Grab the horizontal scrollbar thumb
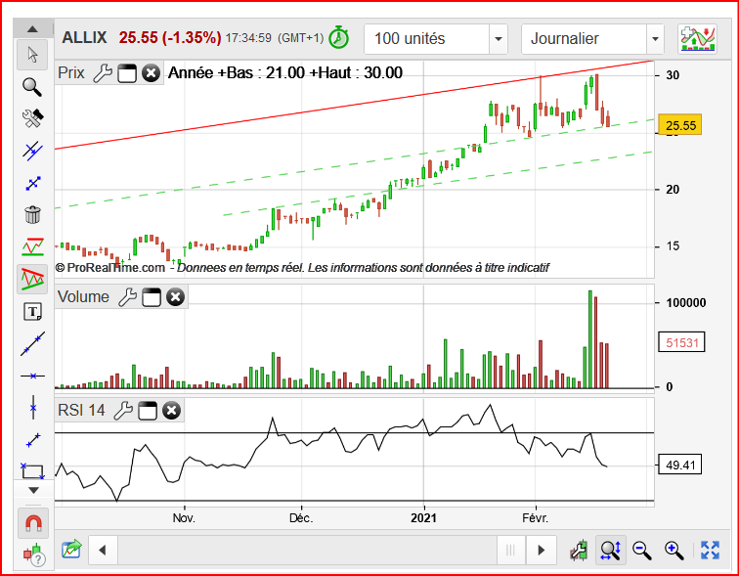Image resolution: width=739 pixels, height=576 pixels. coord(511,550)
